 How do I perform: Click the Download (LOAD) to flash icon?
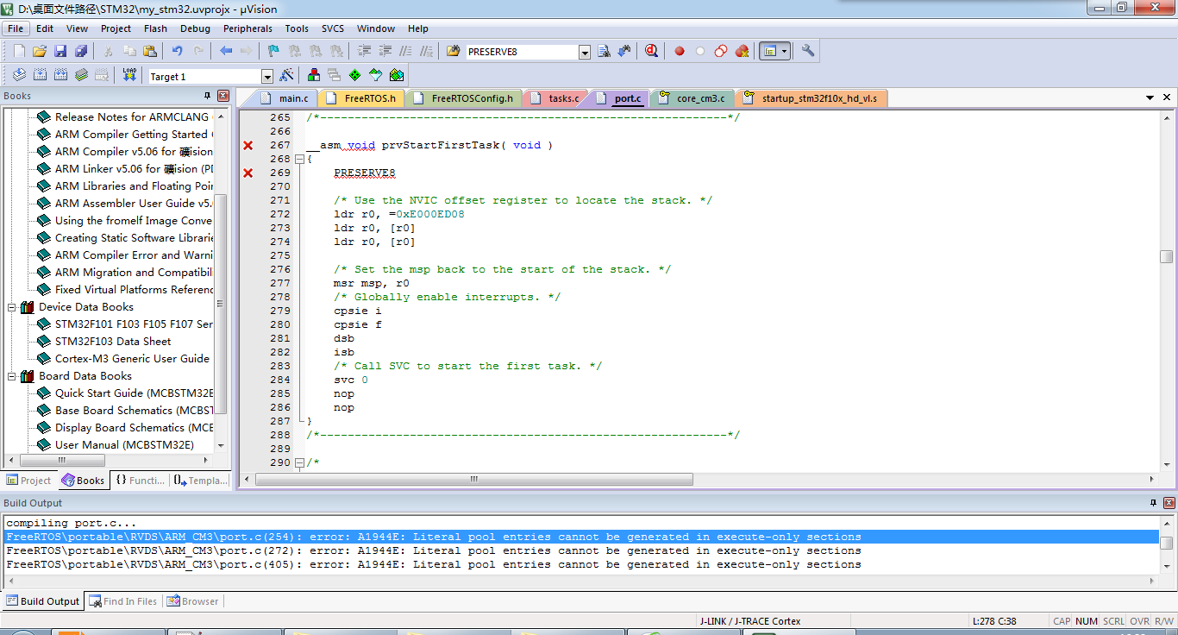pos(129,76)
